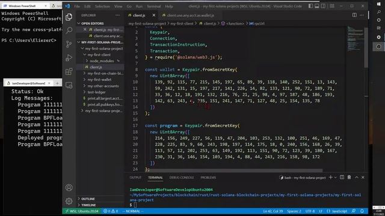Close the terminal panel
The width and height of the screenshot is (385, 216).
(363, 178)
